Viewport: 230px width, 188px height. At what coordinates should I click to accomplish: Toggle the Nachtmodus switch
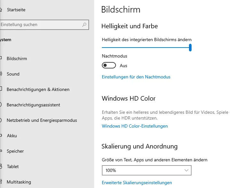[x=109, y=66]
